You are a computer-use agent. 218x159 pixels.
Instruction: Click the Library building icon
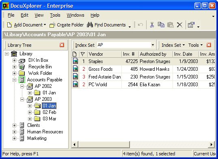pyautogui.click(x=14, y=54)
